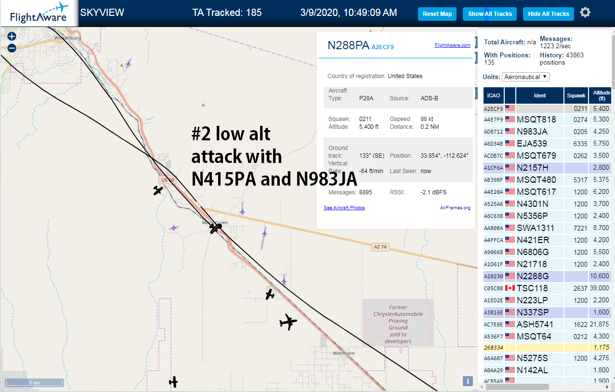The image size is (615, 392).
Task: Select N223LP row in table
Action: 547,300
